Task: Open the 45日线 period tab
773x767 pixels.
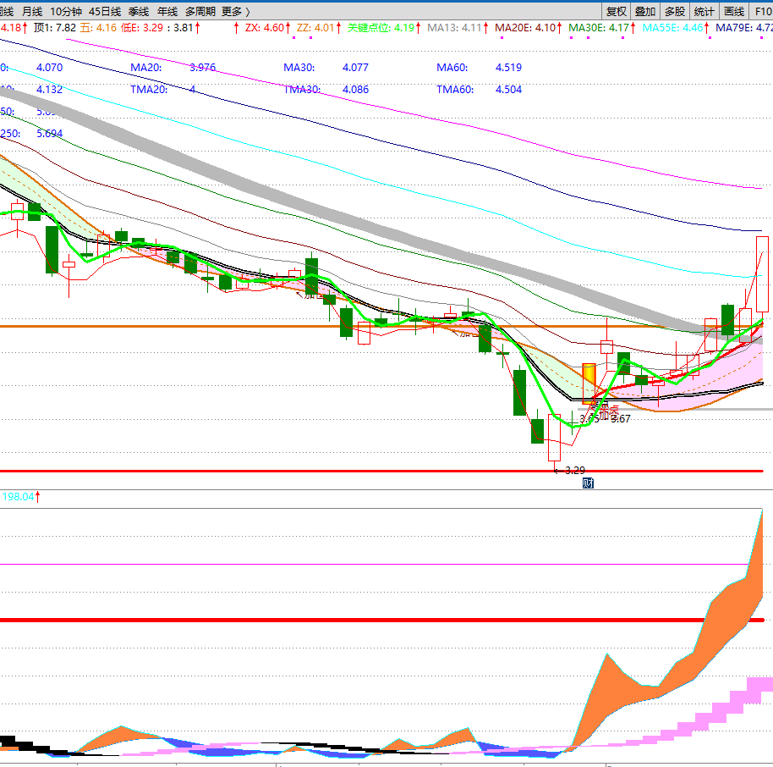Action: [105, 11]
